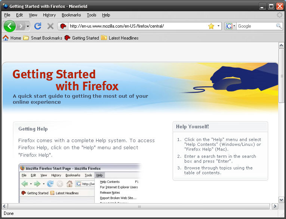The image size is (286, 219).
Task: Click the site favicon in the address bar
Action: coord(63,26)
